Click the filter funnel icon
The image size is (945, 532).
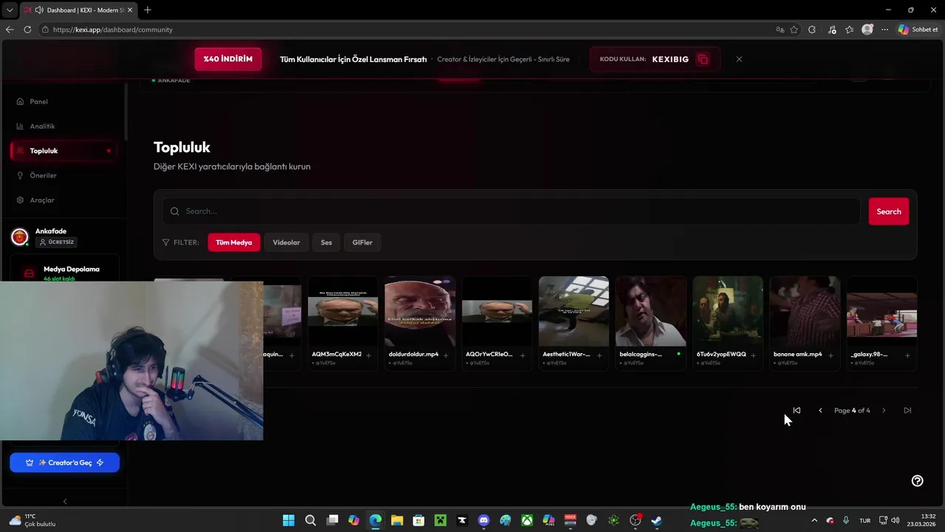click(x=166, y=242)
